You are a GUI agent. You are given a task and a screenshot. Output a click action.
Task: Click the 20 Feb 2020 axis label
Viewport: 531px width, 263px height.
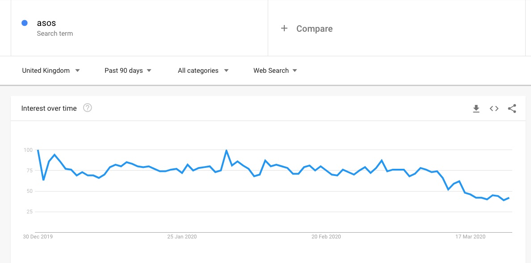tap(326, 237)
